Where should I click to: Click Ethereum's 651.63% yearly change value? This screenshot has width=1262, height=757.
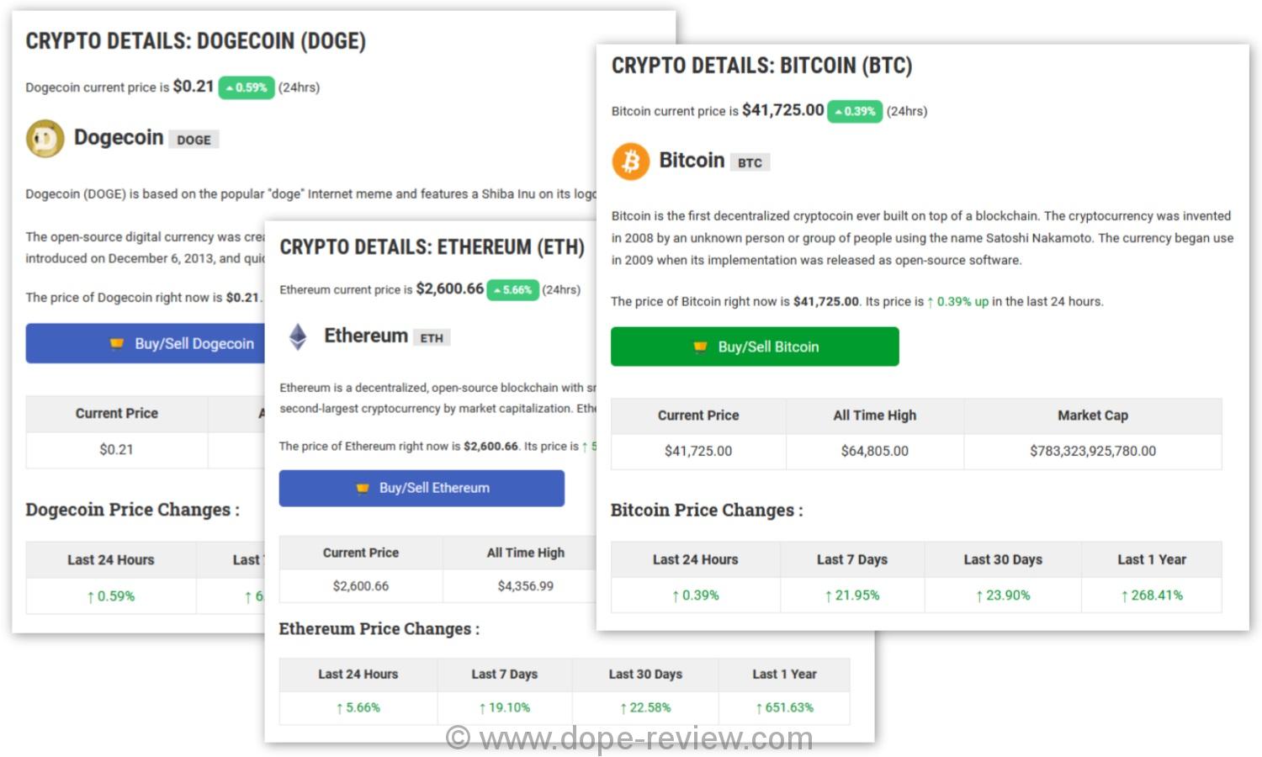point(784,708)
